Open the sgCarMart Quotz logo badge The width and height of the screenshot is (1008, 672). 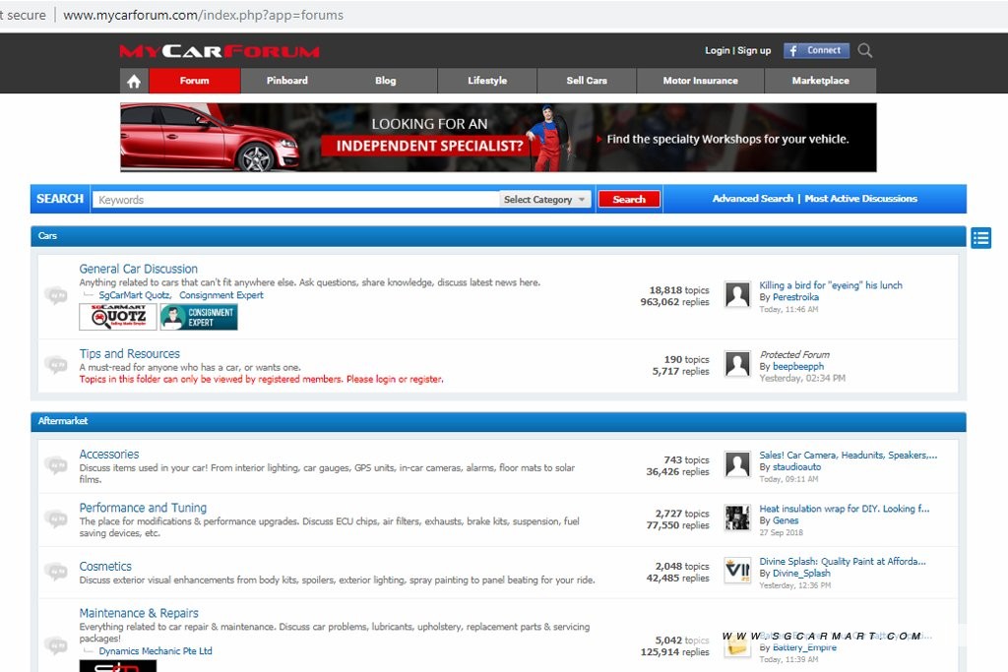118,317
